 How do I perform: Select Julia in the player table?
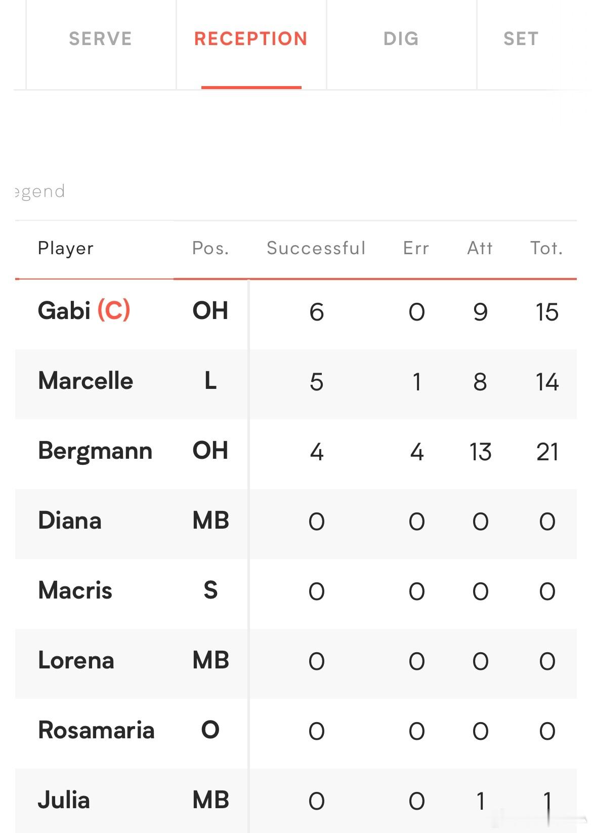point(64,800)
